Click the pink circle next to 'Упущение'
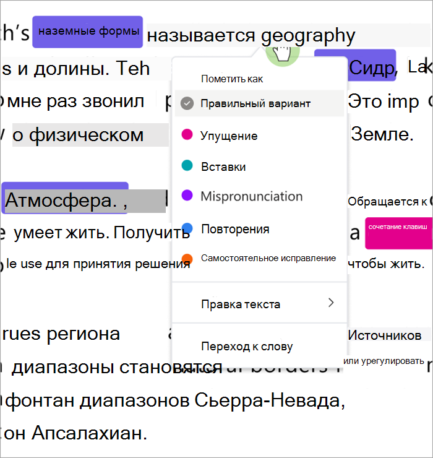This screenshot has height=458, width=433. (187, 134)
